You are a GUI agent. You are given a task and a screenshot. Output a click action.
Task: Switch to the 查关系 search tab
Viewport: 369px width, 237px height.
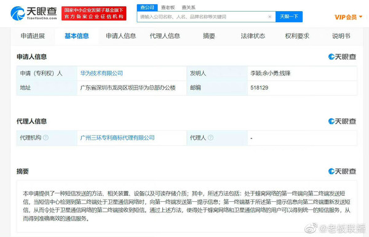pyautogui.click(x=189, y=7)
